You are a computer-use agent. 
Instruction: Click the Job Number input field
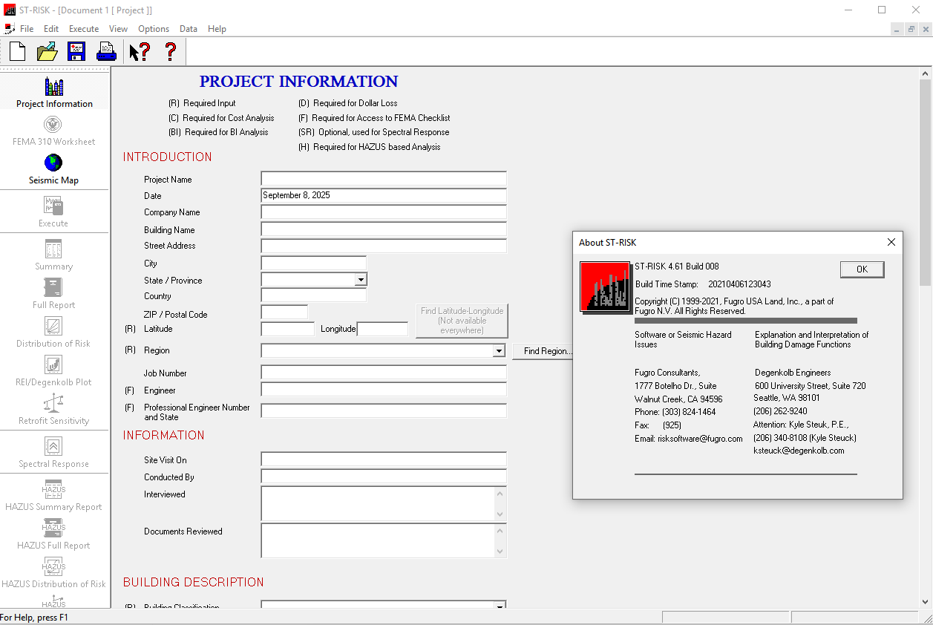tap(384, 373)
